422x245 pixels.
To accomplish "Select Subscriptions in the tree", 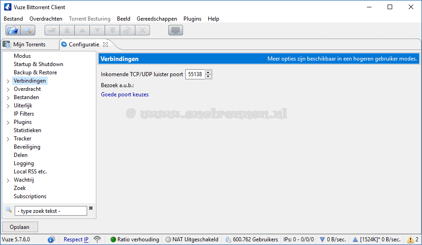I will [x=30, y=196].
